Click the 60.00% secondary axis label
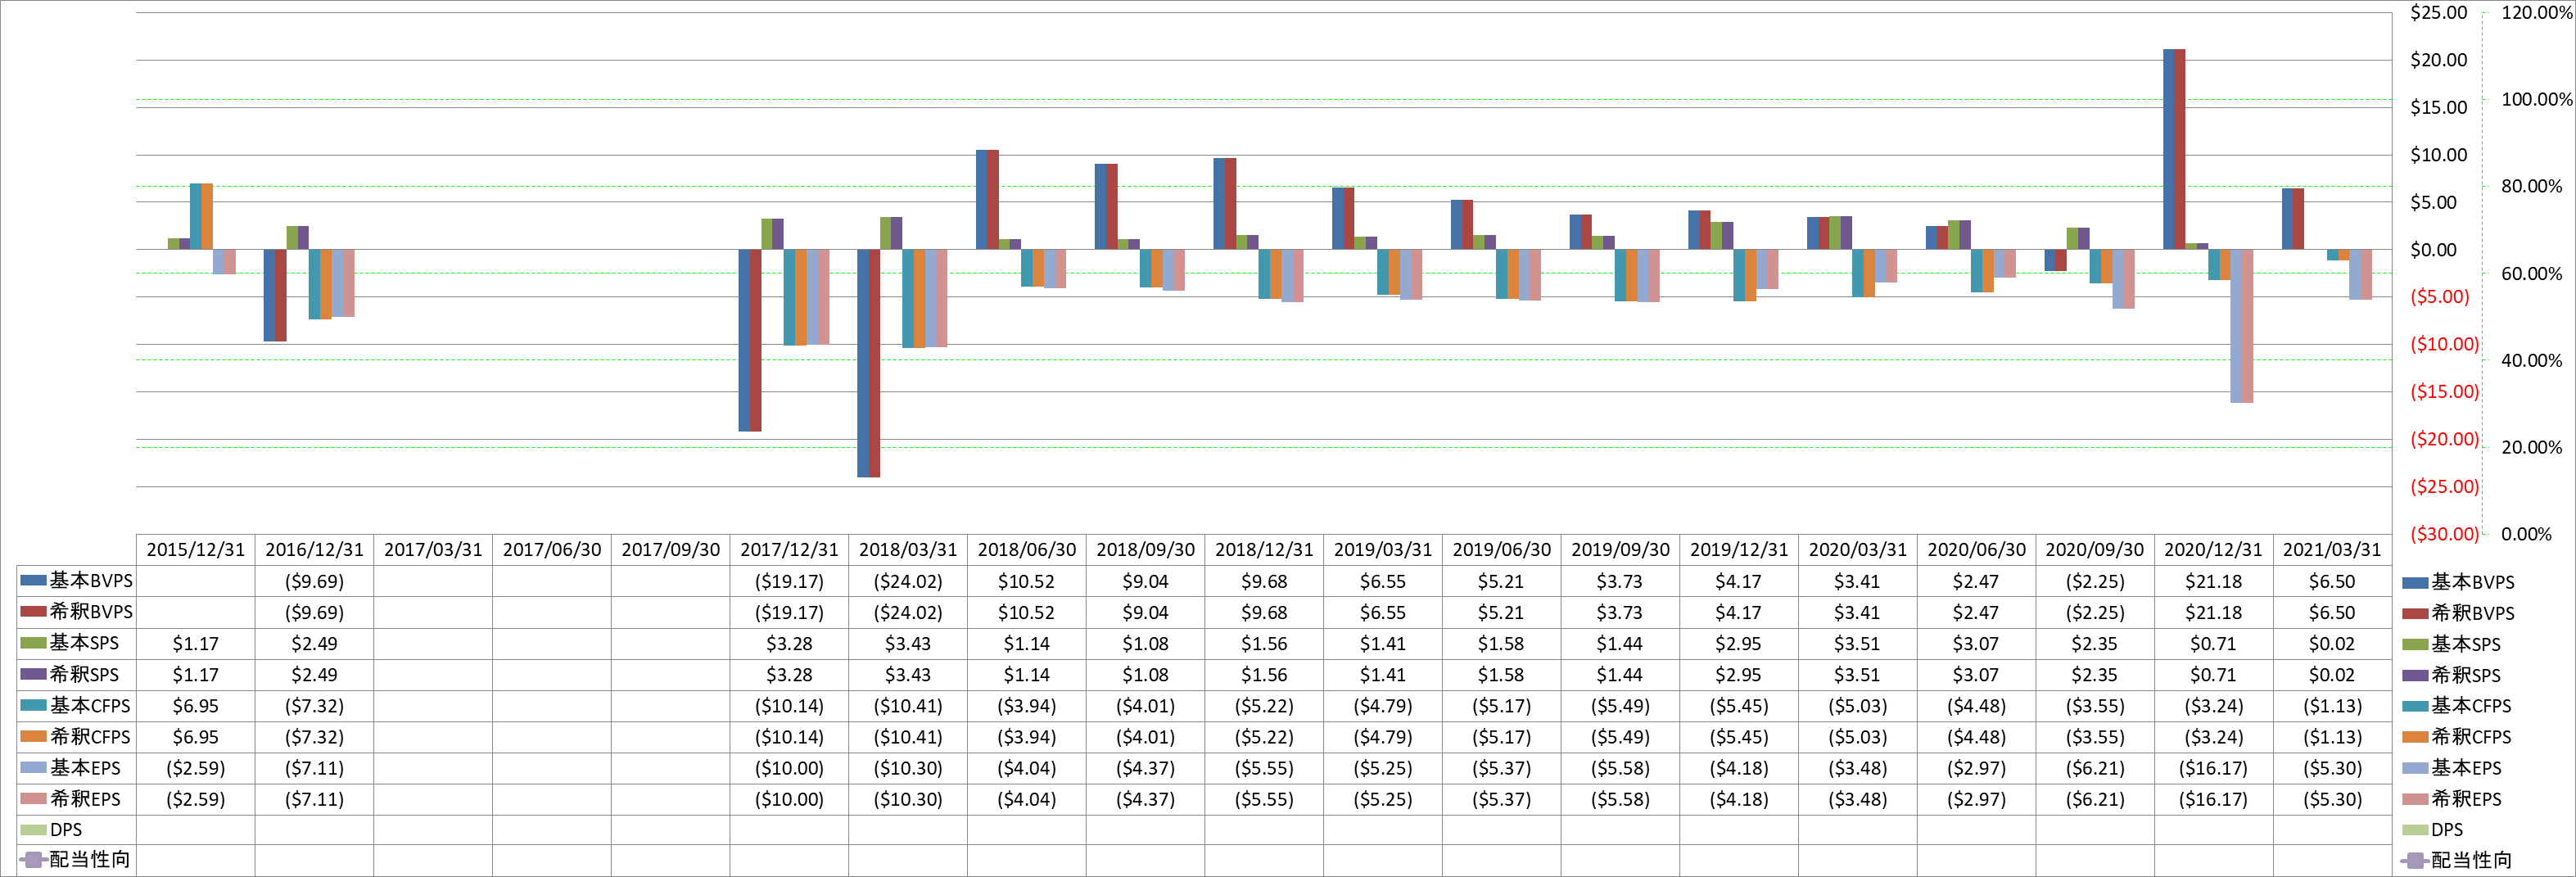Image resolution: width=2576 pixels, height=877 pixels. 2531,274
